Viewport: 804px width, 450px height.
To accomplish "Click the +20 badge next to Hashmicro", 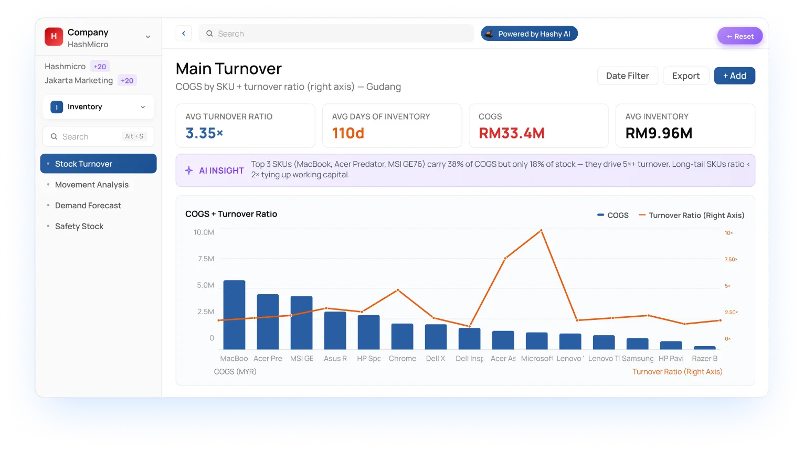I will tap(100, 67).
